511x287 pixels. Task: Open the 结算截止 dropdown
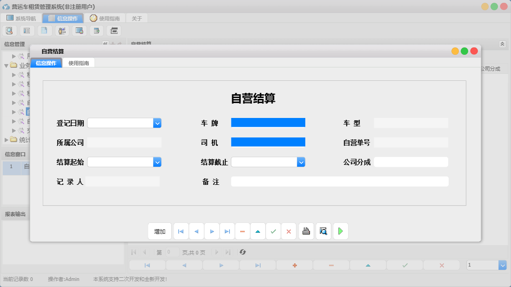tap(301, 162)
